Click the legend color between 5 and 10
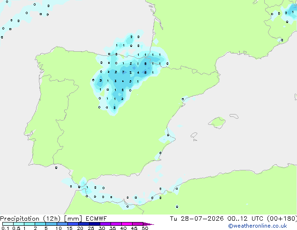The height and width of the screenshot is (230, 297). click(51, 224)
